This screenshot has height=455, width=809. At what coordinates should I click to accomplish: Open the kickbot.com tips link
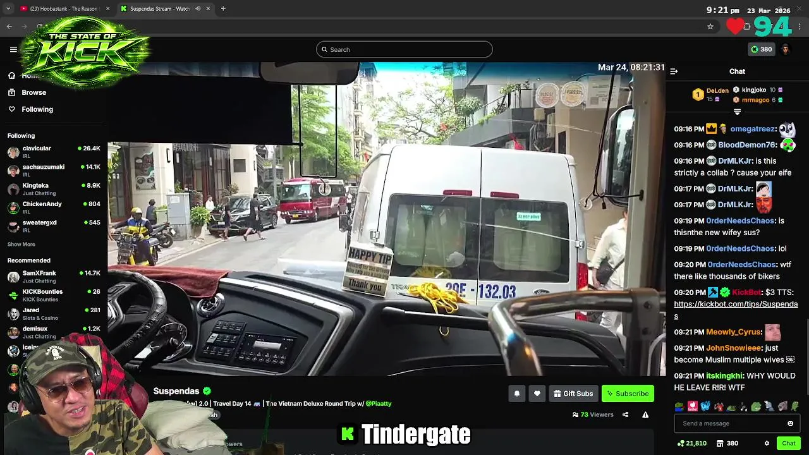coord(736,310)
